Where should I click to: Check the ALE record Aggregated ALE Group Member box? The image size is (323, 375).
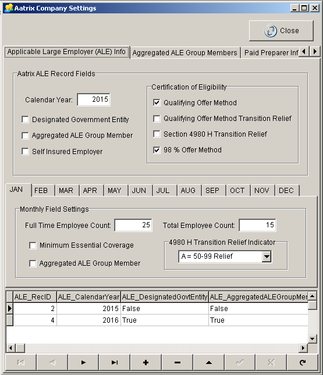click(25, 135)
